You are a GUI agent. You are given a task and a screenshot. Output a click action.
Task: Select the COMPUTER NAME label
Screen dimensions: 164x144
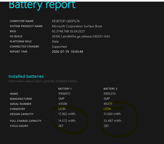click(x=22, y=21)
